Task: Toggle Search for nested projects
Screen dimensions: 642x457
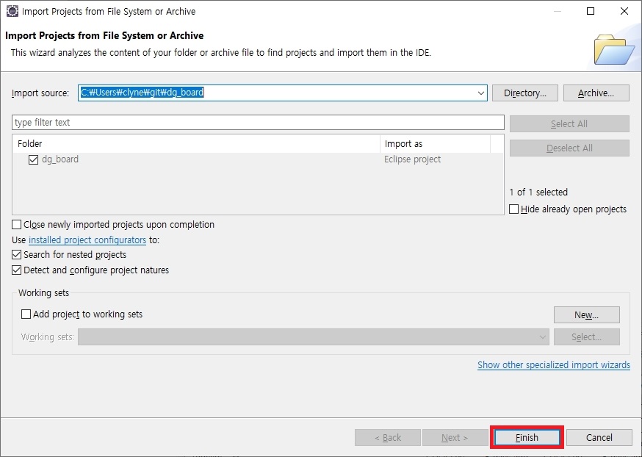Action: (16, 255)
